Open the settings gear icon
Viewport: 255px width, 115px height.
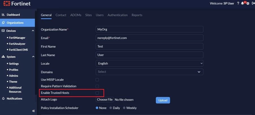pyautogui.click(x=248, y=3)
